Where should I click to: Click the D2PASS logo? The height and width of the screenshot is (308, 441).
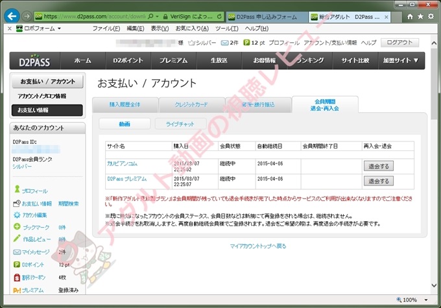point(34,61)
